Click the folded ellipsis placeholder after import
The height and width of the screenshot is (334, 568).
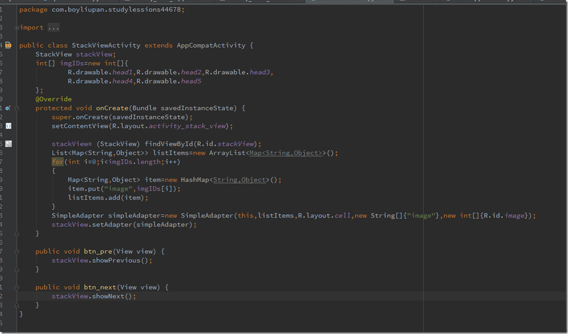pos(53,28)
